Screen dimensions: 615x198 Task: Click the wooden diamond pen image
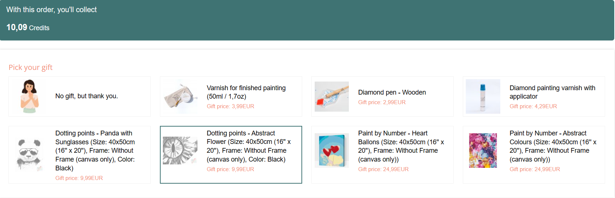pos(332,96)
